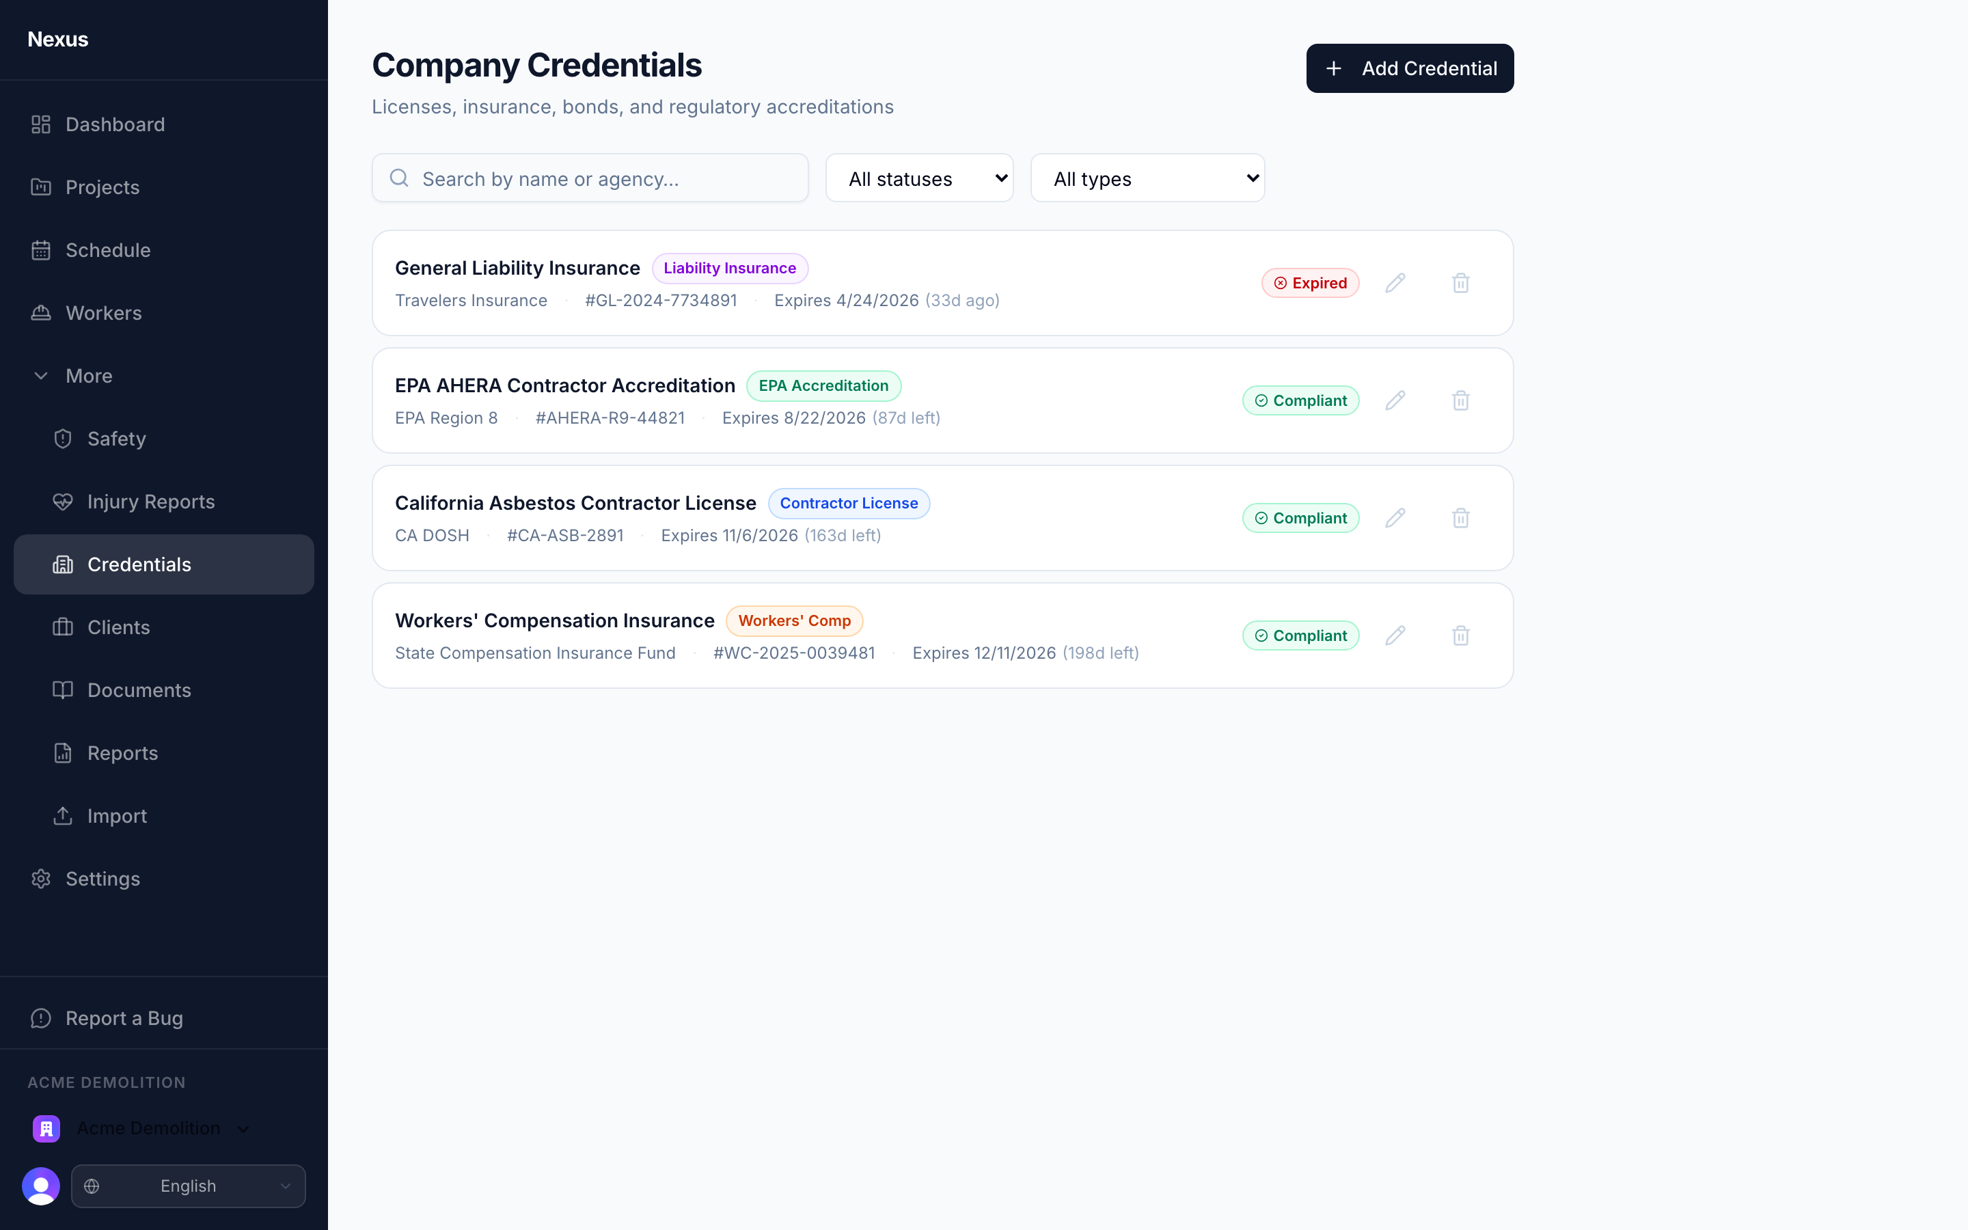Open the Acme Demolition company switcher chevron
The height and width of the screenshot is (1230, 1968).
click(243, 1129)
